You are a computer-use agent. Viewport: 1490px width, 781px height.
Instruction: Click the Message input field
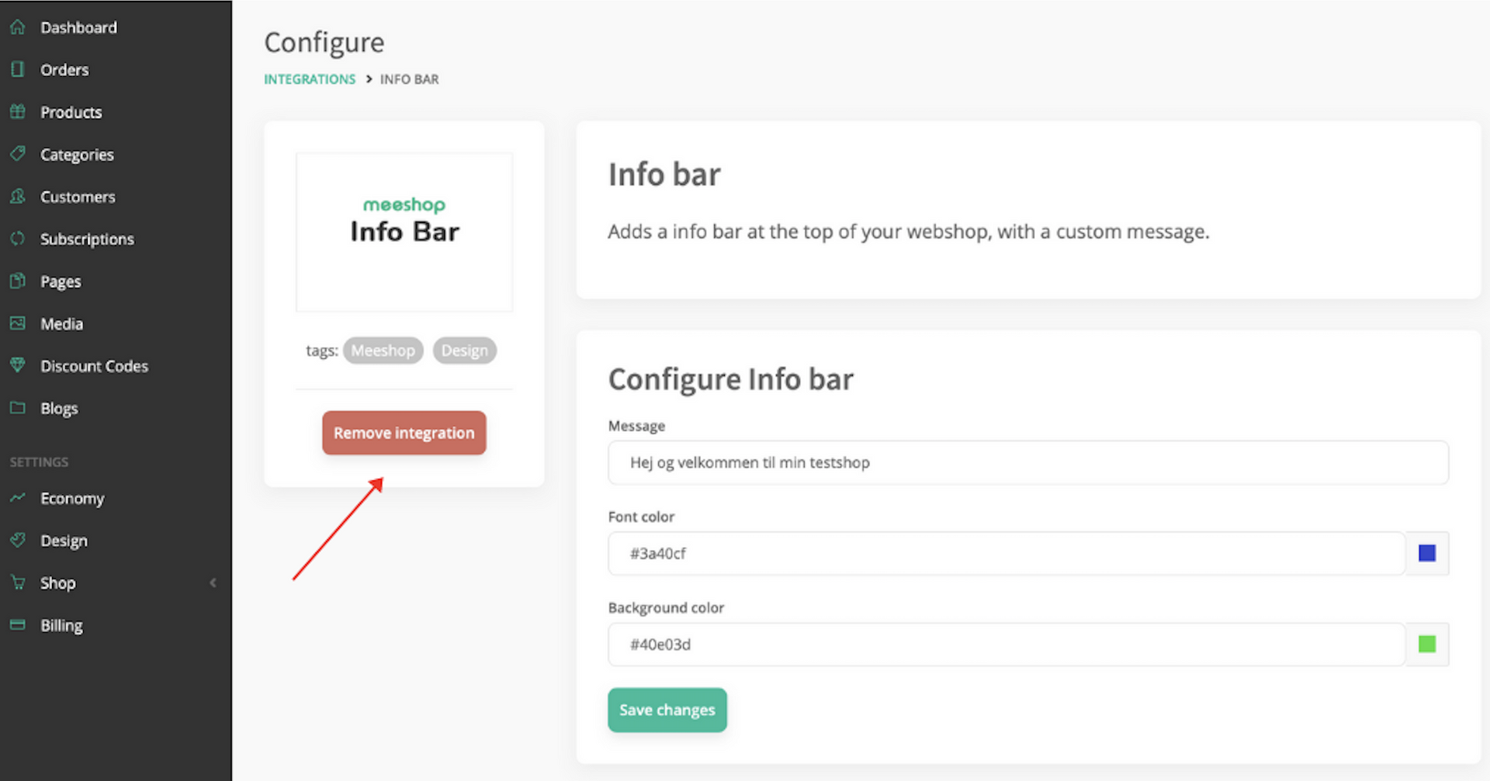click(x=1028, y=463)
